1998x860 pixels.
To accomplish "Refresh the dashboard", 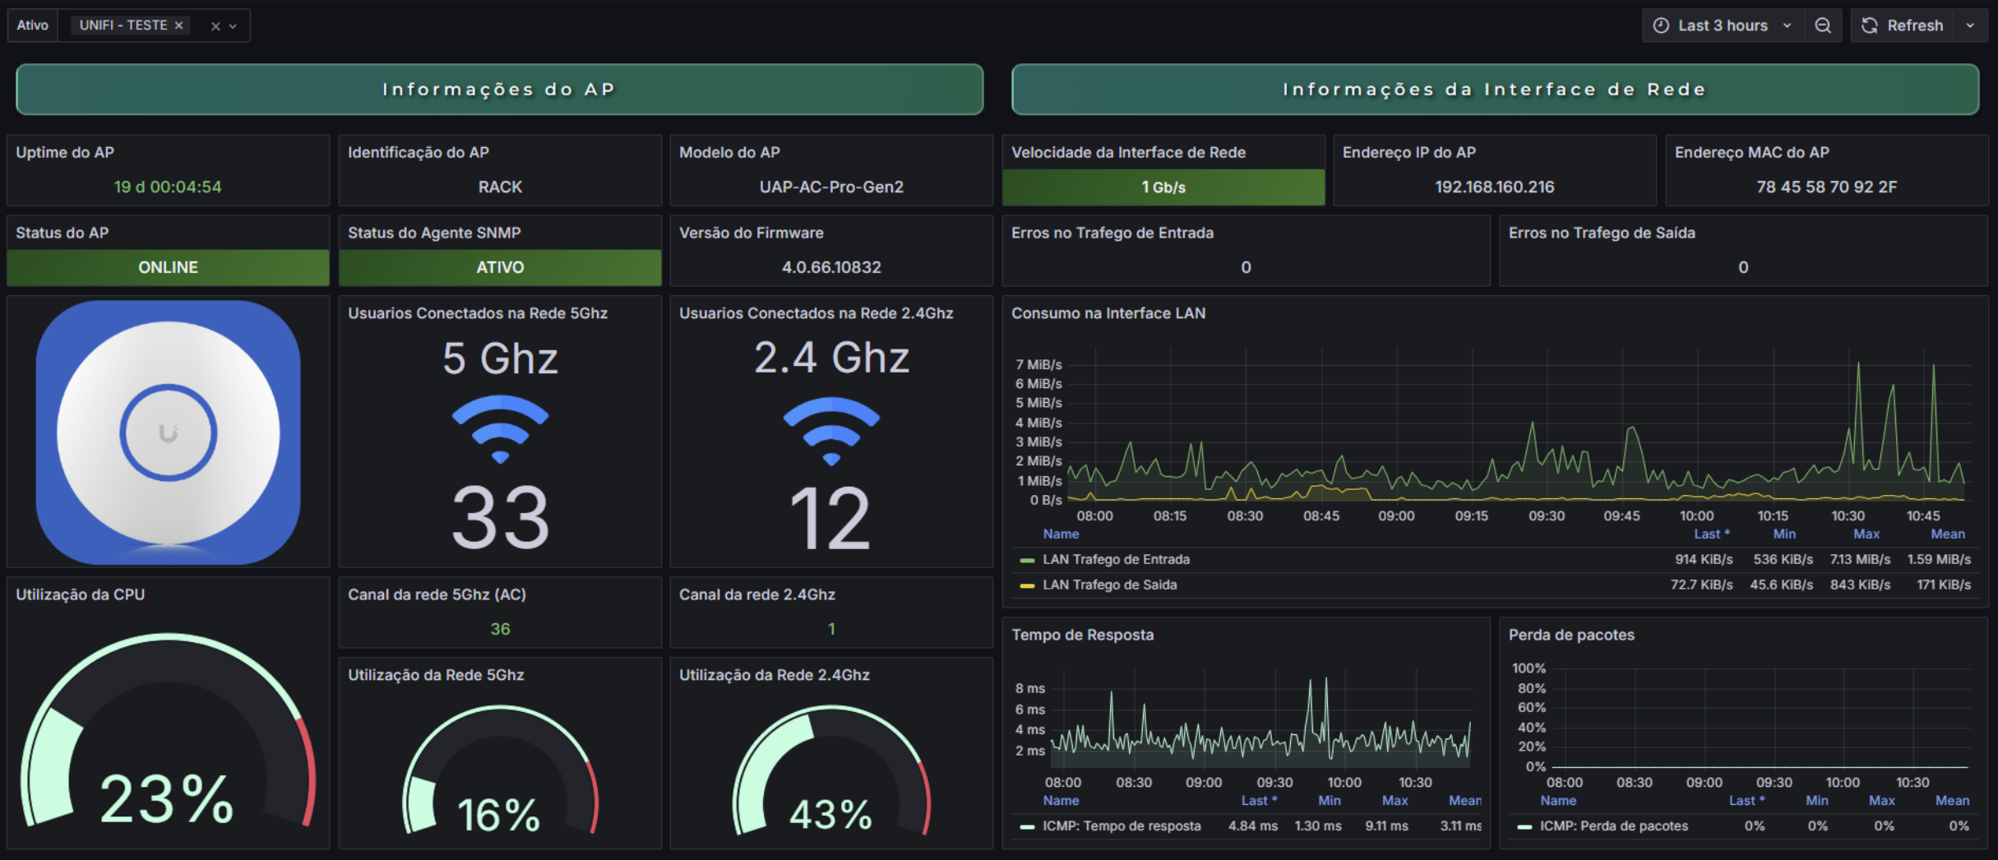I will (x=1903, y=25).
